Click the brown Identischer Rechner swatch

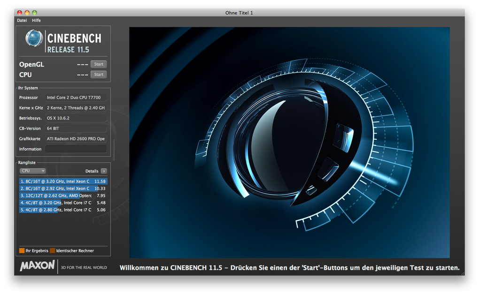tap(53, 250)
